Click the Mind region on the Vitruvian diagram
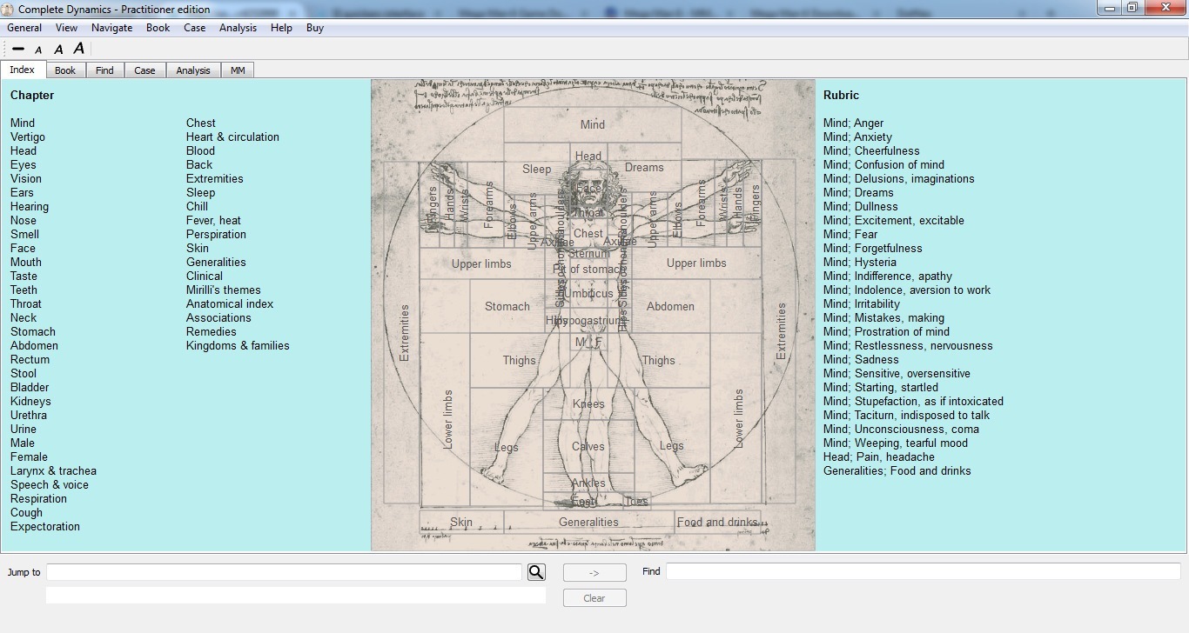This screenshot has height=633, width=1189. click(x=592, y=125)
